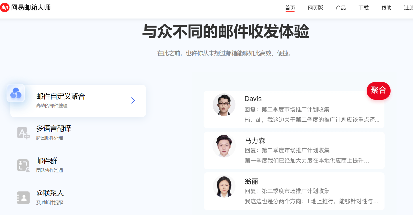
Task: Open the 首页 nav tab
Action: click(290, 8)
